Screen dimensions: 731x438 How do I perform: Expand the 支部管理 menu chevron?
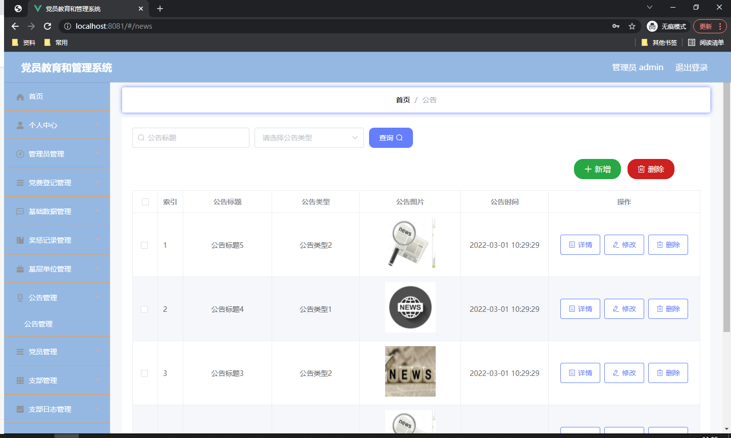[97, 380]
